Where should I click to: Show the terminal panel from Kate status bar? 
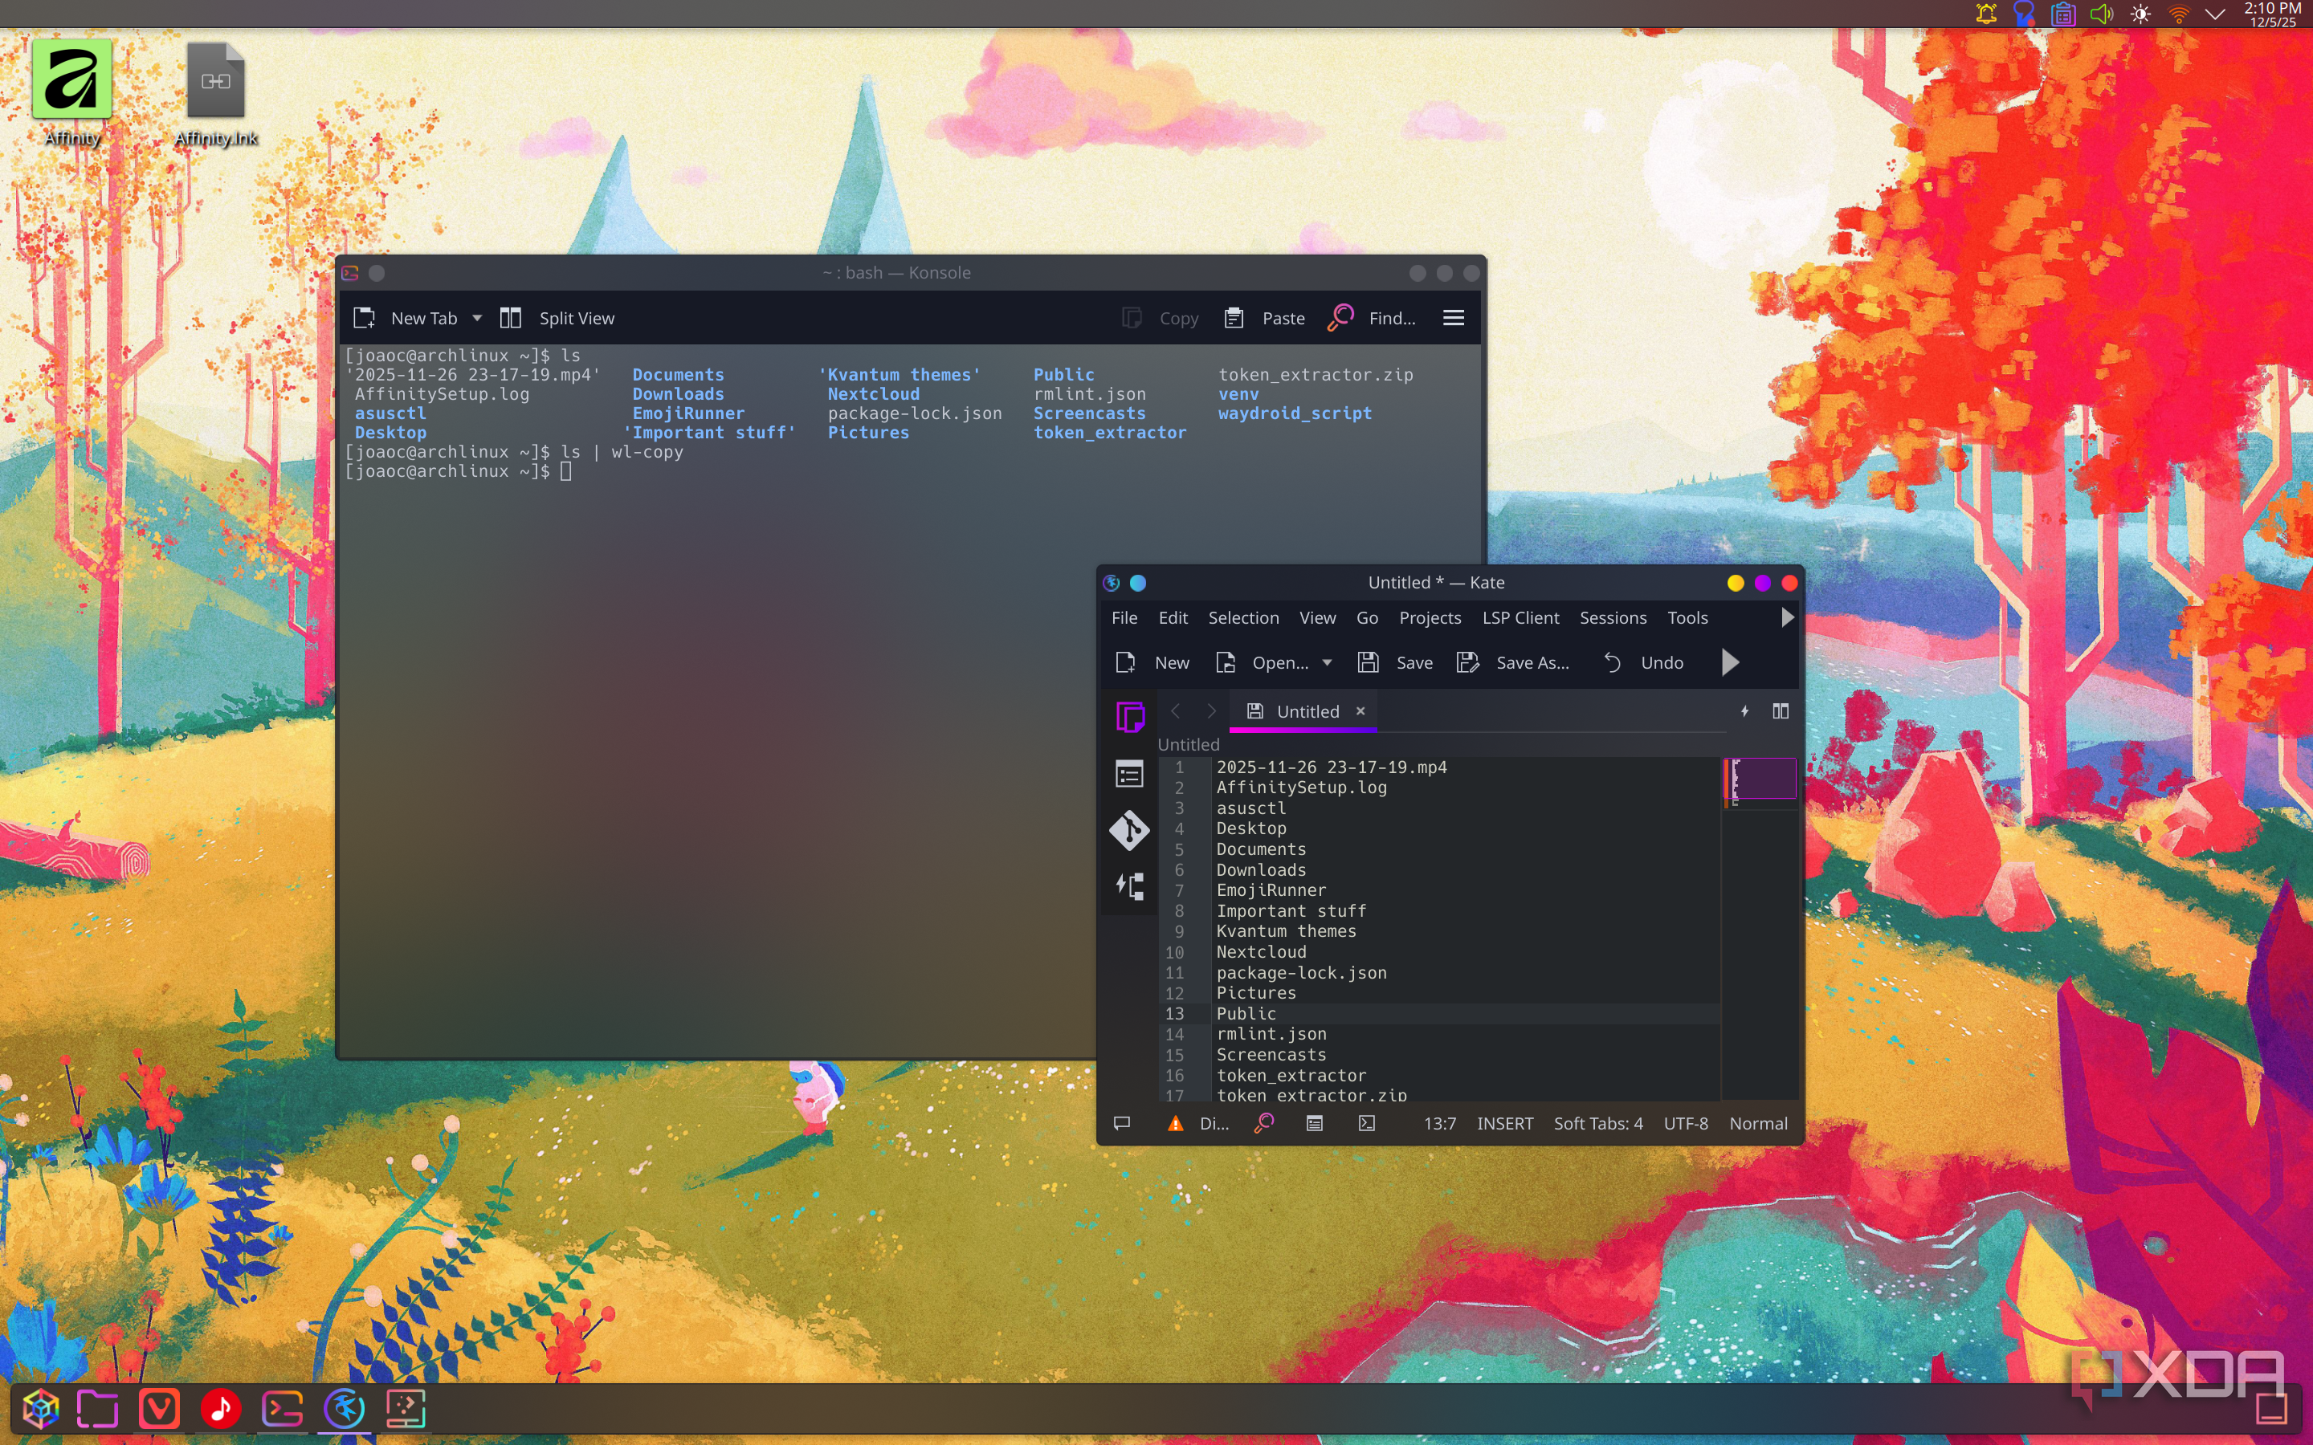click(x=1367, y=1123)
